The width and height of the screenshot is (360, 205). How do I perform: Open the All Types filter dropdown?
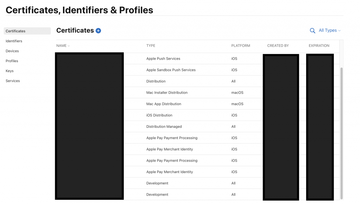329,31
